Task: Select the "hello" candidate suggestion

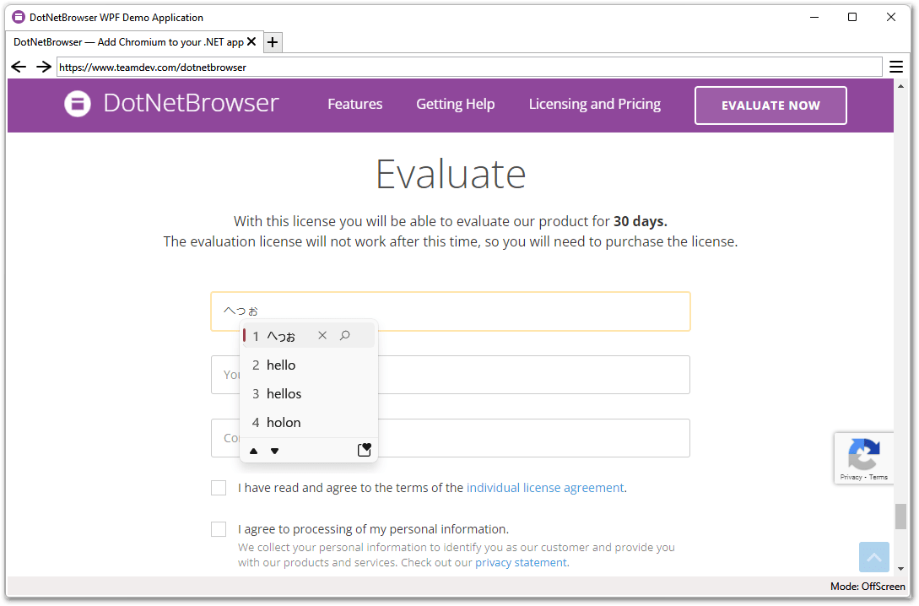Action: tap(282, 365)
